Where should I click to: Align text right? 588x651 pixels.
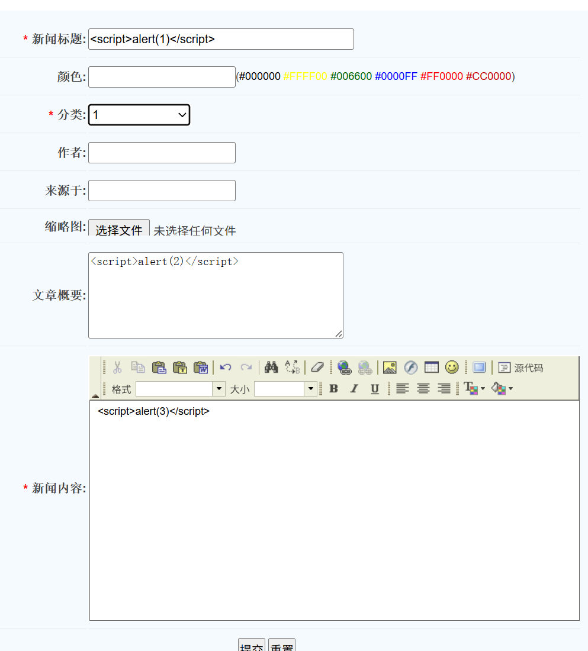click(444, 389)
